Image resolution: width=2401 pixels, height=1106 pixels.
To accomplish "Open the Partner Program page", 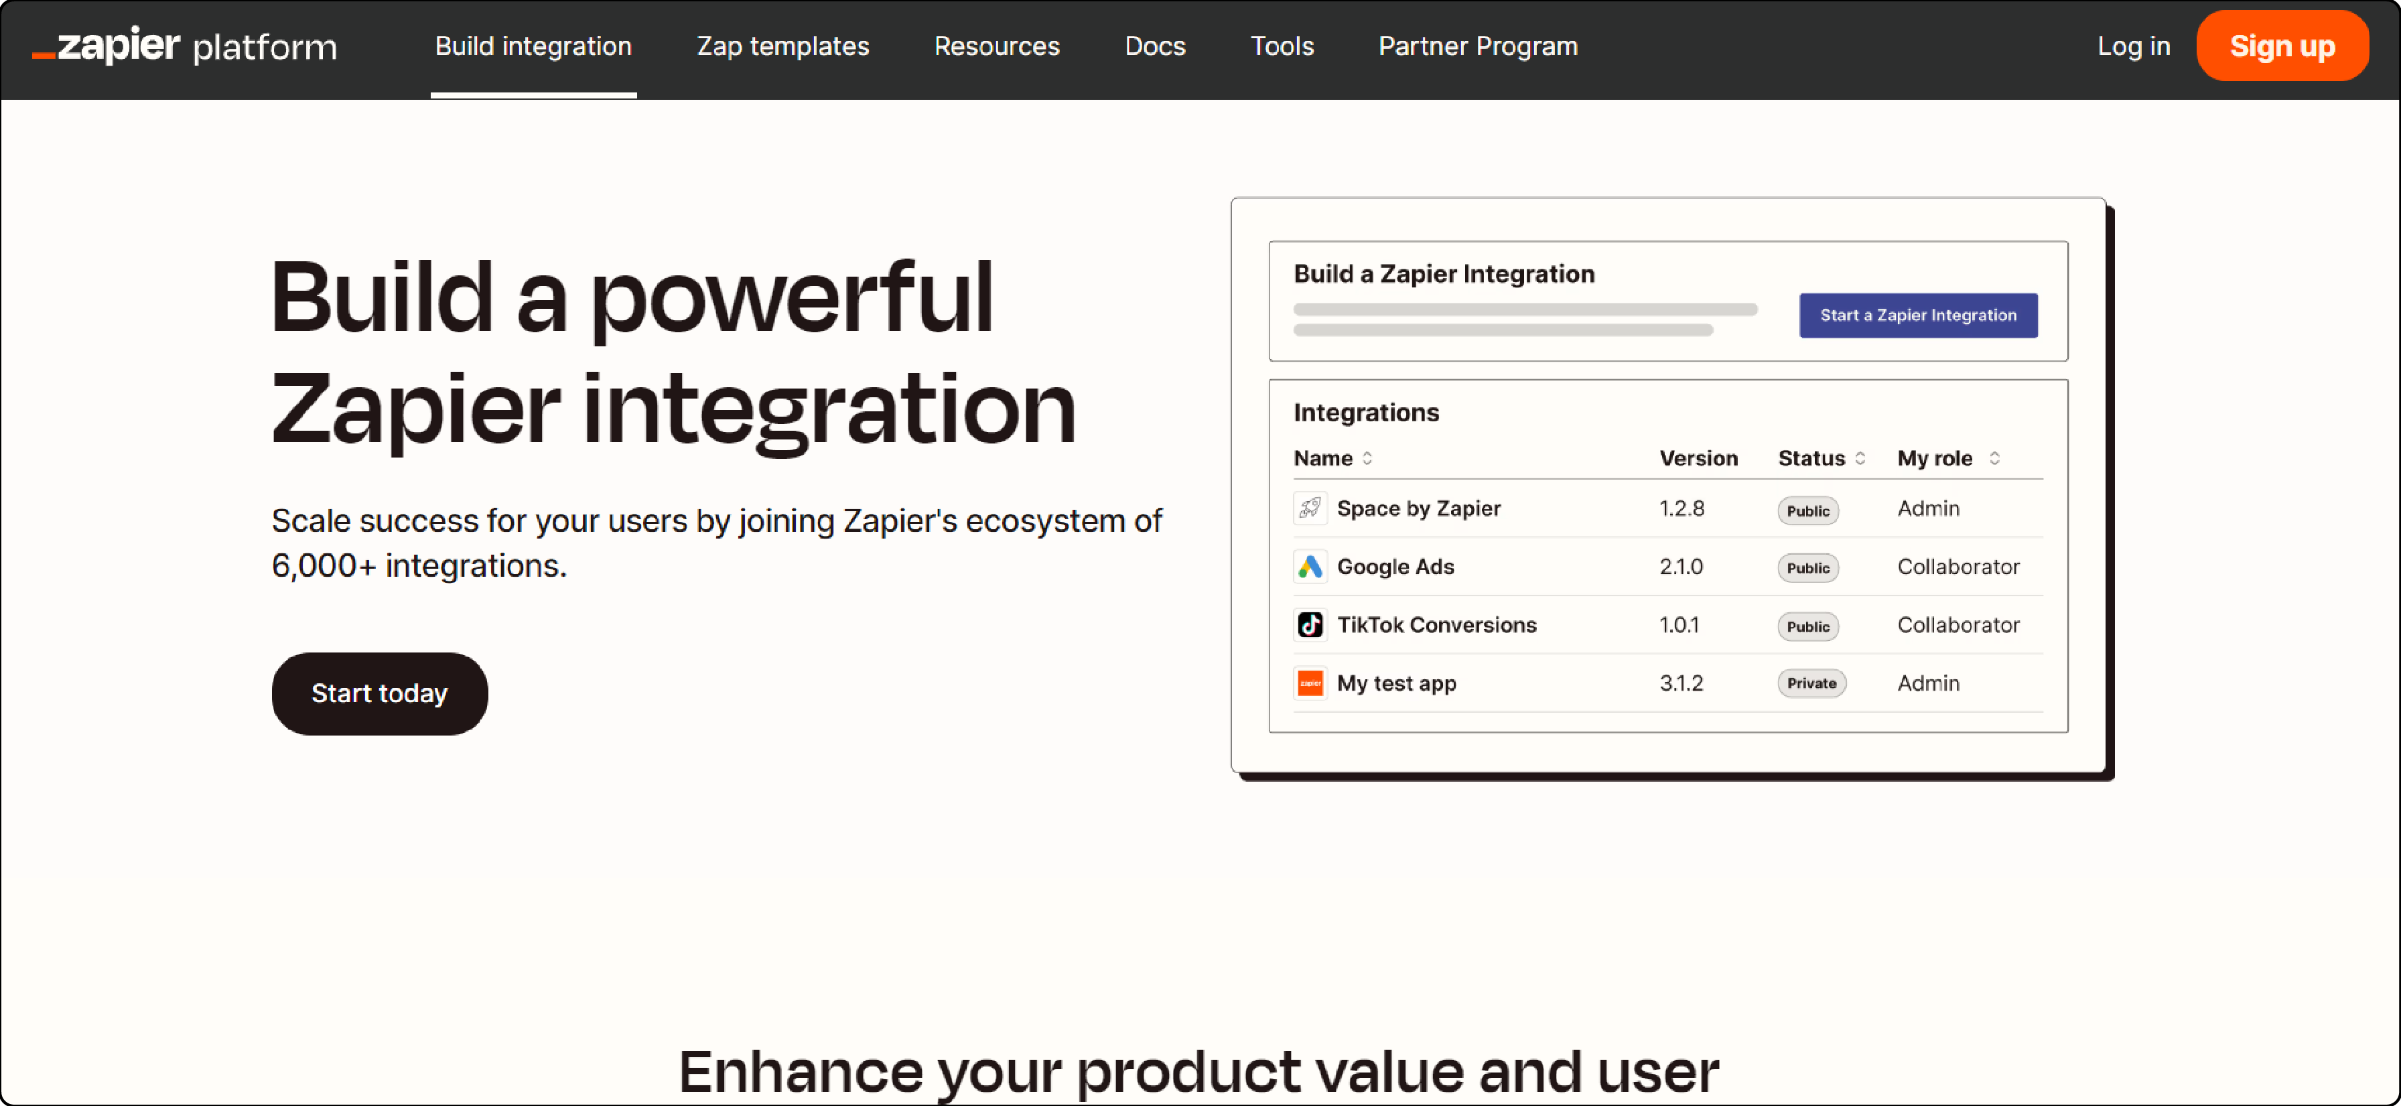I will click(1477, 47).
